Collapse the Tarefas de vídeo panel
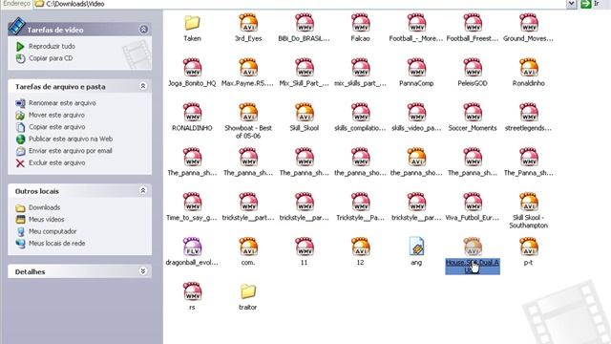 (143, 30)
